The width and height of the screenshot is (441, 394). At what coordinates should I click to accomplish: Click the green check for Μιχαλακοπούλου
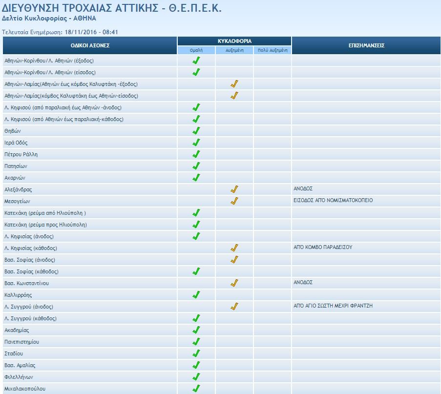point(196,389)
